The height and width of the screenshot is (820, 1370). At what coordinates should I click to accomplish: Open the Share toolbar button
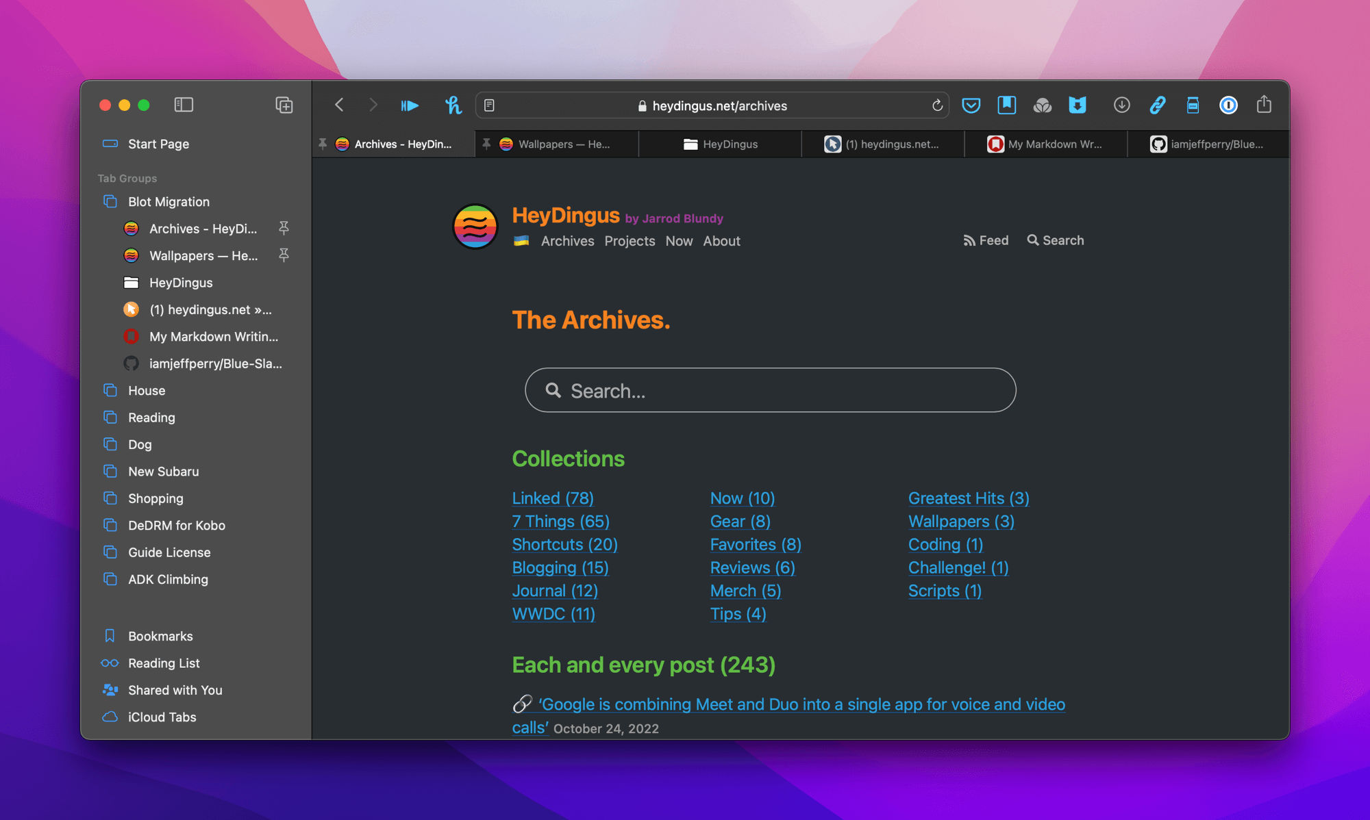1264,105
